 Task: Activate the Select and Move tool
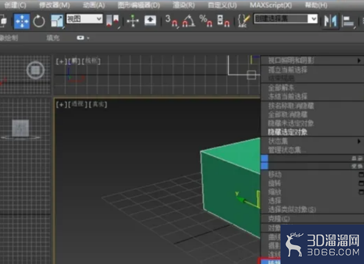coord(22,21)
